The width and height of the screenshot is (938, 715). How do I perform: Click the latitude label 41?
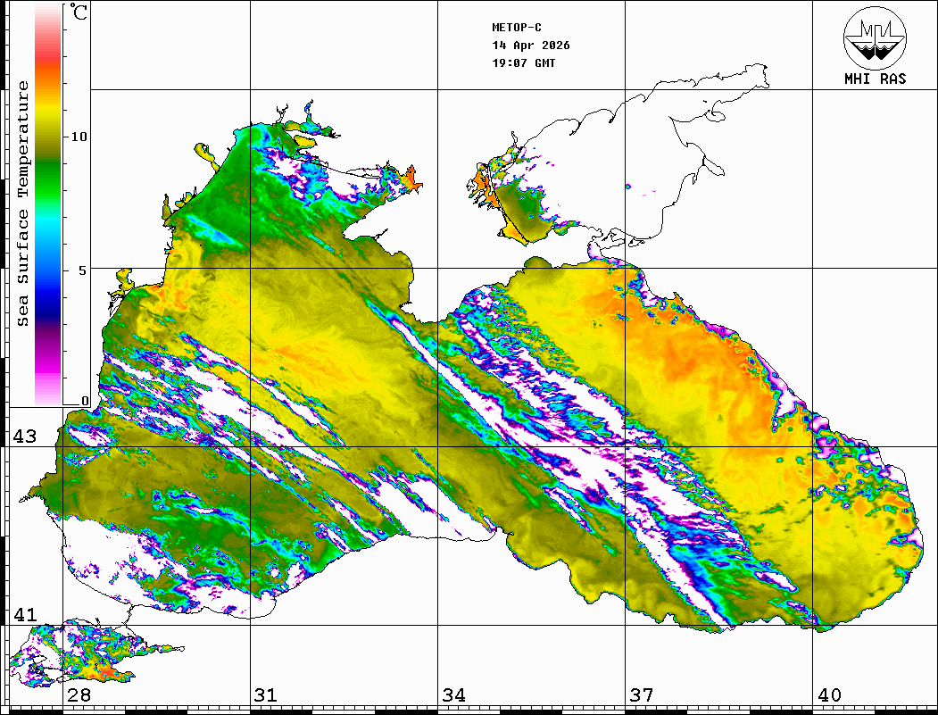[25, 615]
